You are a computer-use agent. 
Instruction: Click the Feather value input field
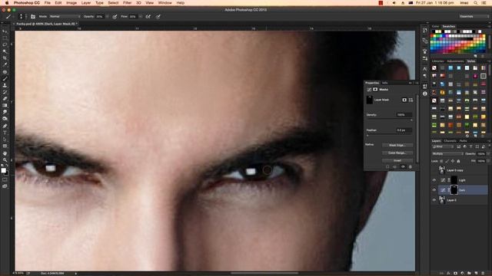click(404, 130)
